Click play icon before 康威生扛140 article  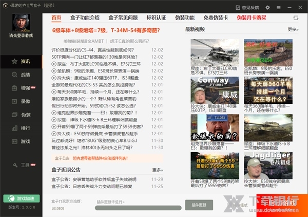54,78
